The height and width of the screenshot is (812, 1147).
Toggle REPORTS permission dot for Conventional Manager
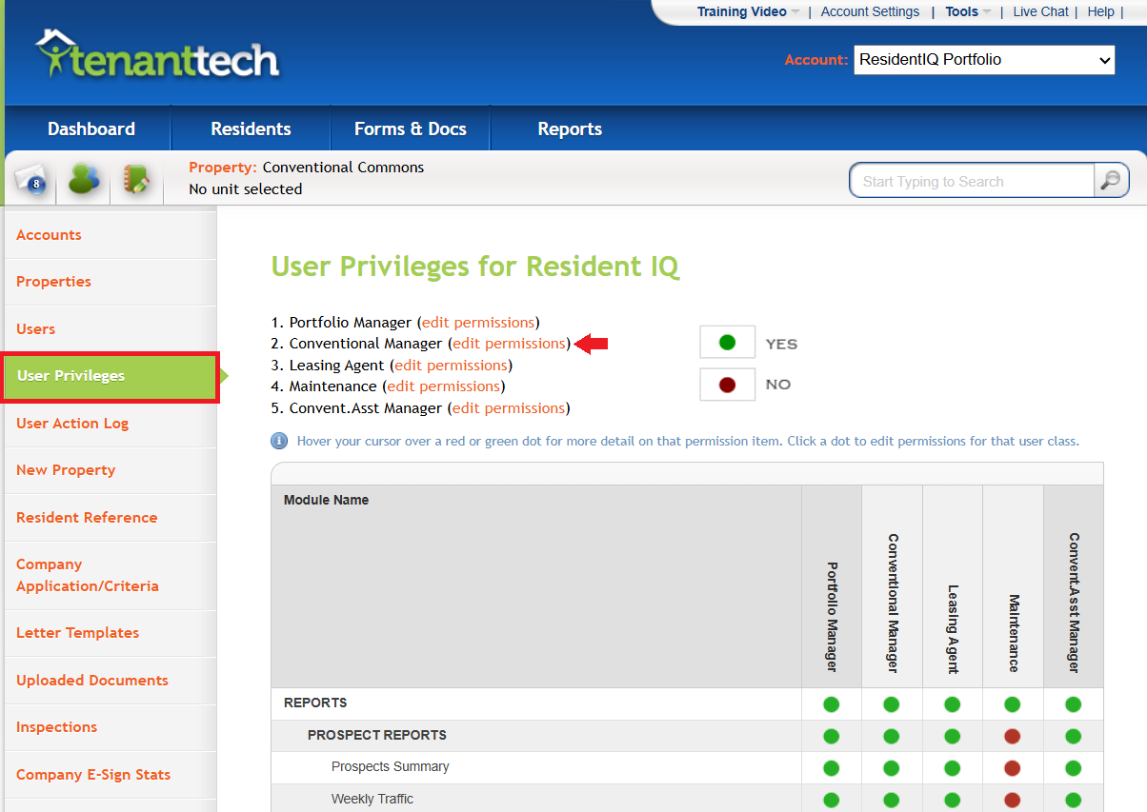click(x=891, y=704)
